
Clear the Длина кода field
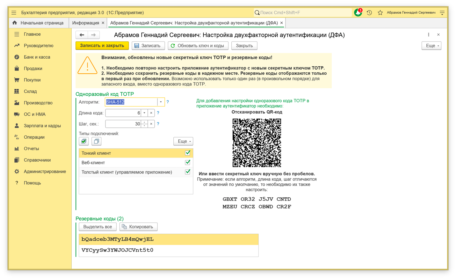[x=151, y=113]
